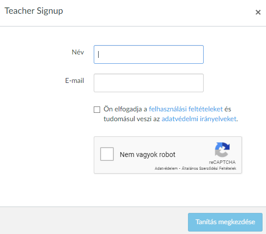Image resolution: width=266 pixels, height=234 pixels.
Task: Click the word 'és' after terms link
Action: [228, 109]
